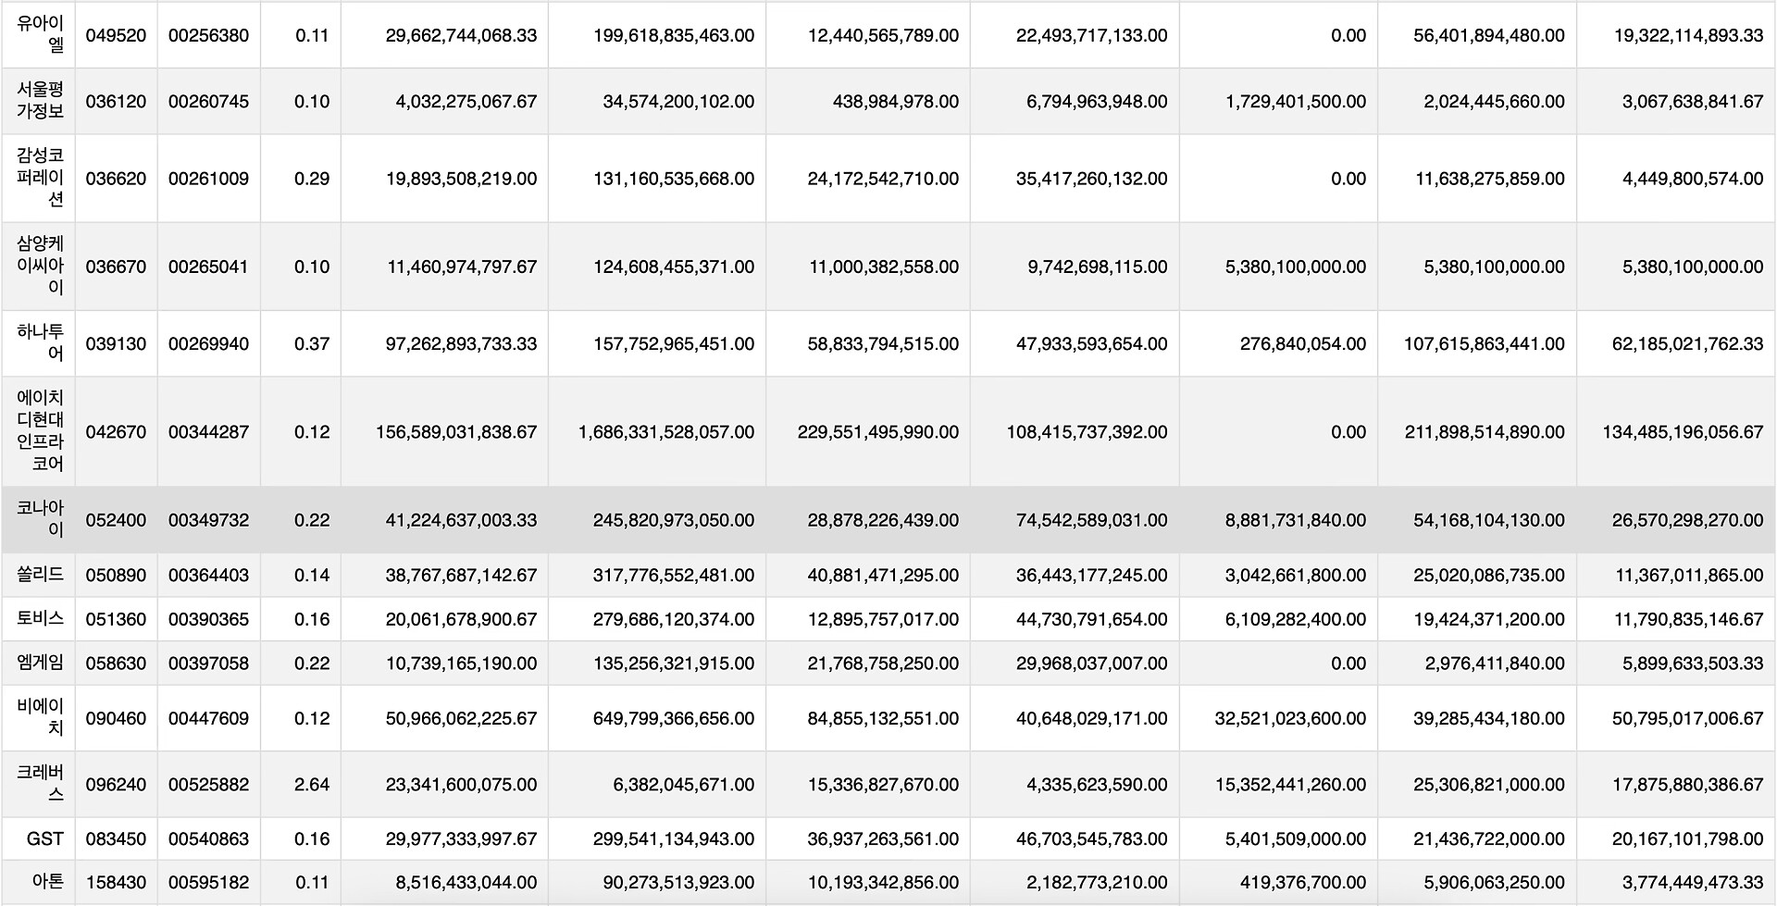Click stock code 049520 for 유아이엘
The width and height of the screenshot is (1777, 906).
click(x=116, y=35)
